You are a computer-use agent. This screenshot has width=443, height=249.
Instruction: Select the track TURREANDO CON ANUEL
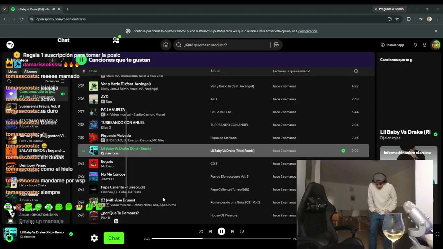tap(223, 125)
